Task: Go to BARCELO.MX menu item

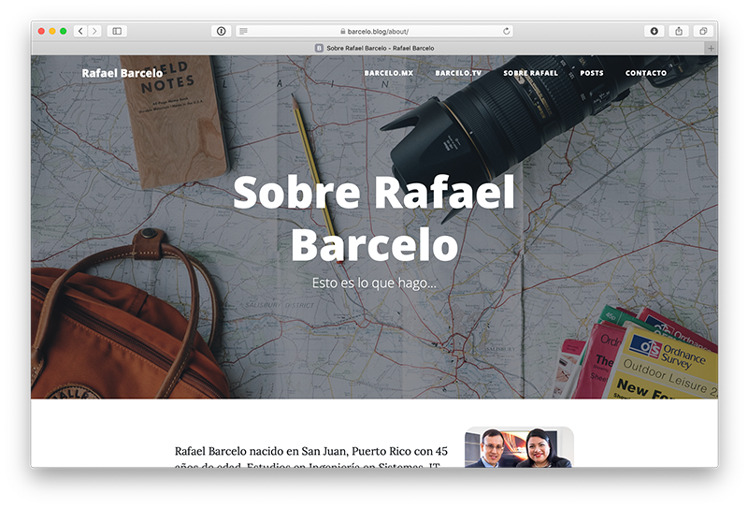Action: coord(388,73)
